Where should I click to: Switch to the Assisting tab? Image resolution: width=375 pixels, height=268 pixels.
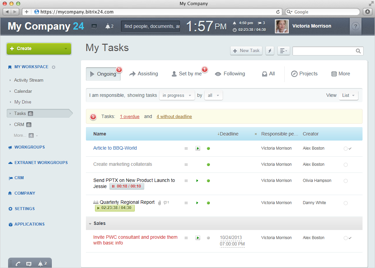point(144,74)
